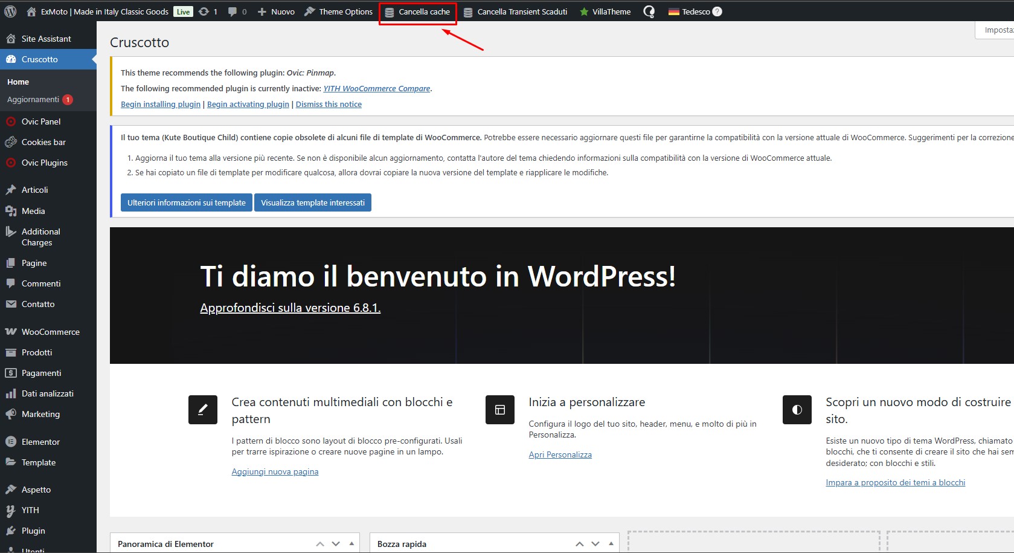The image size is (1014, 553).
Task: Click Visualizza template interessati button
Action: [313, 202]
